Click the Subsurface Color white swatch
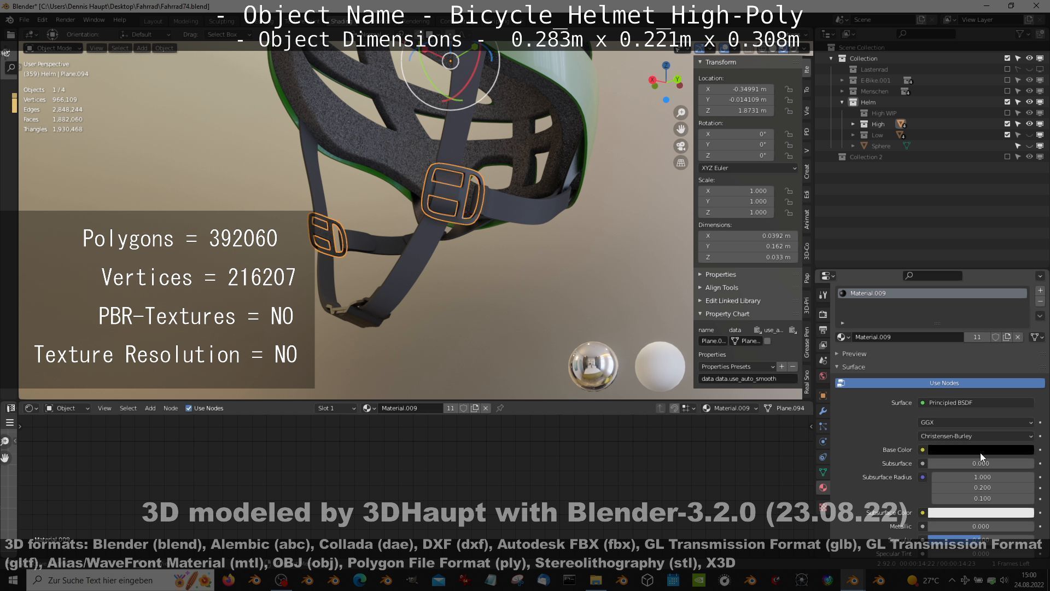1050x591 pixels. pyautogui.click(x=981, y=513)
